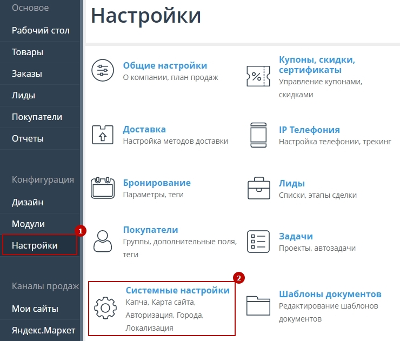
Task: Open the Системные настройки link
Action: point(177,290)
